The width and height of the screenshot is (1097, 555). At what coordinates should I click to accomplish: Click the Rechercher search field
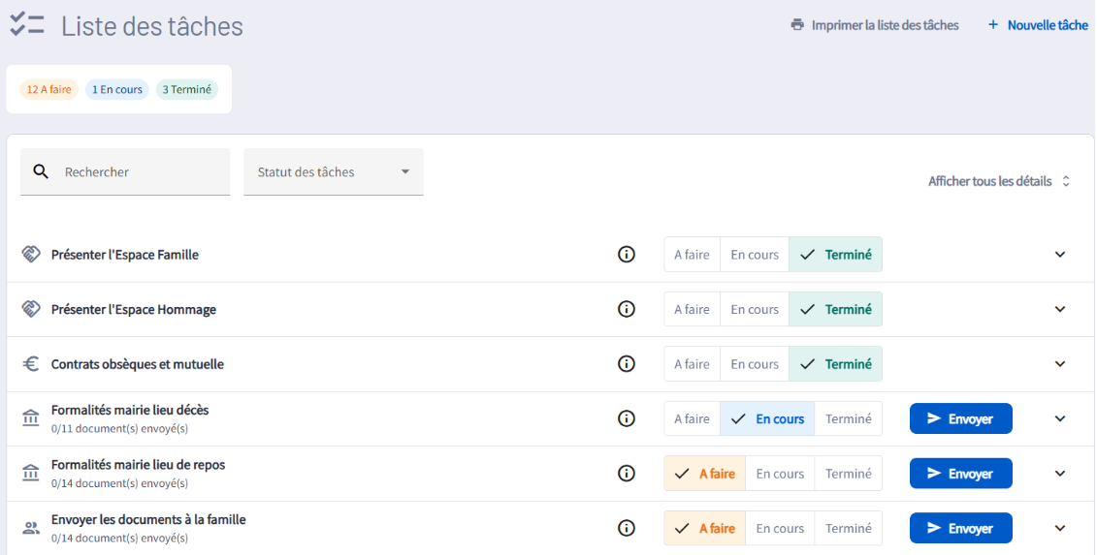[141, 172]
